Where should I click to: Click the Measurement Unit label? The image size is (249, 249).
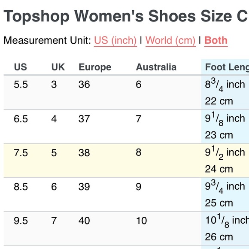tap(47, 40)
